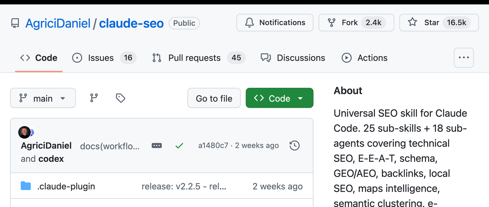Open the Actions tab

364,58
